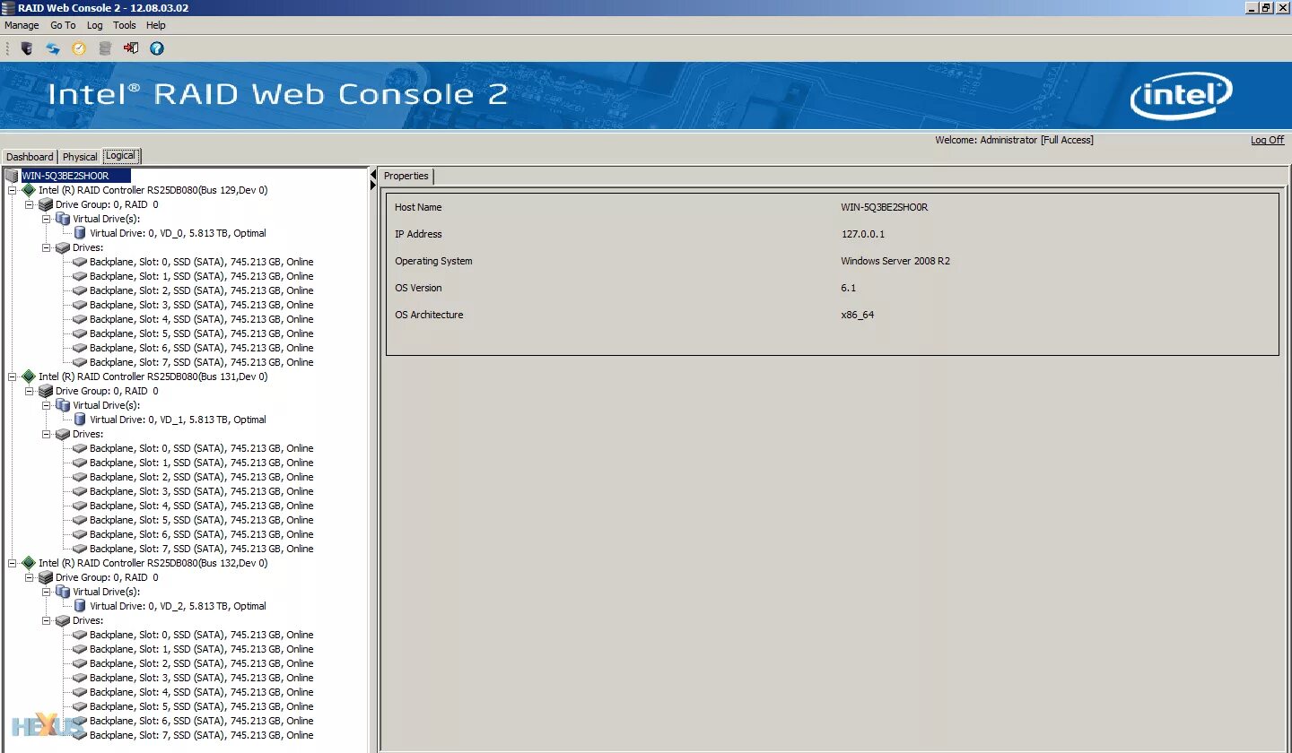Click the right-pointing splitter arrow to expand the tree panel

tap(373, 185)
